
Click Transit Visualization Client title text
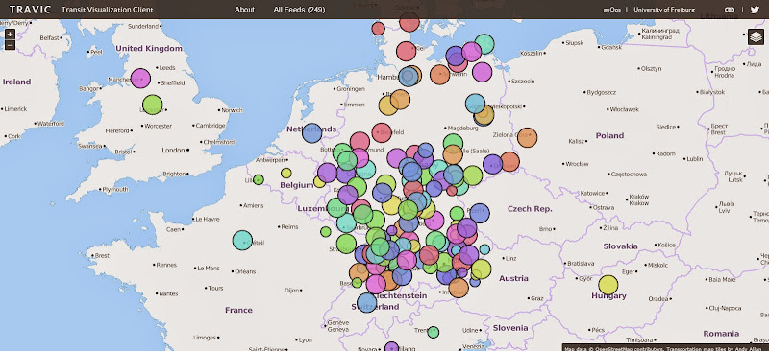click(108, 10)
